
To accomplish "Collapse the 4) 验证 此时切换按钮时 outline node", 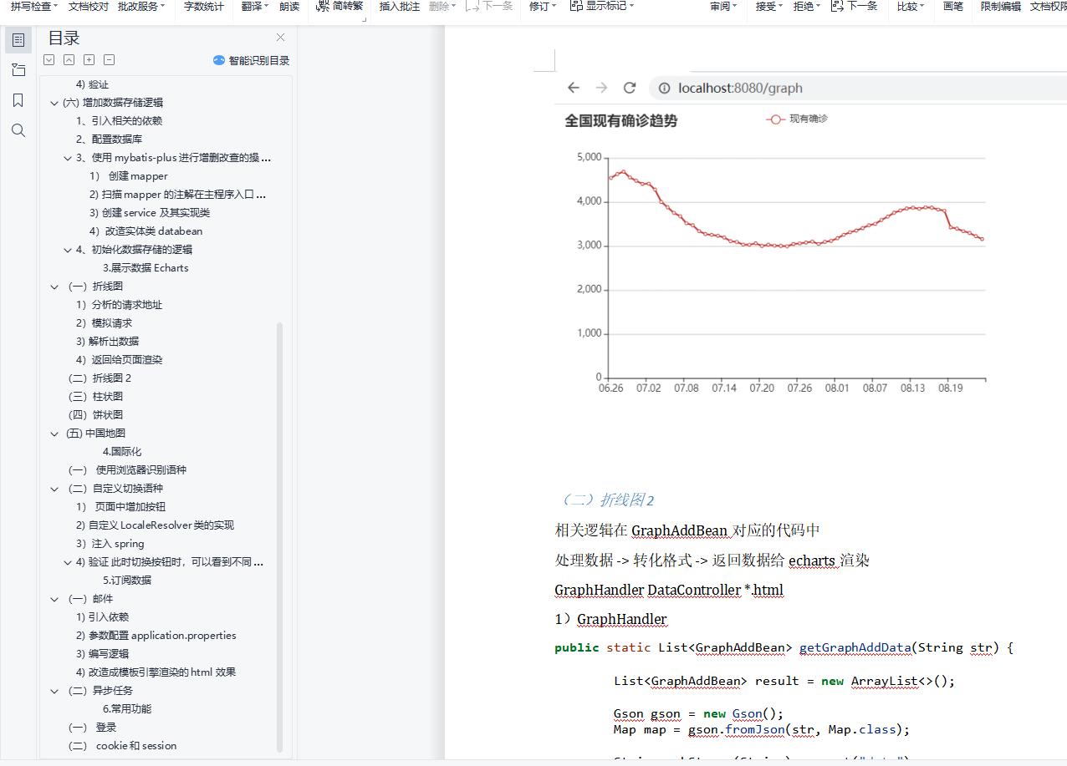I will click(69, 562).
